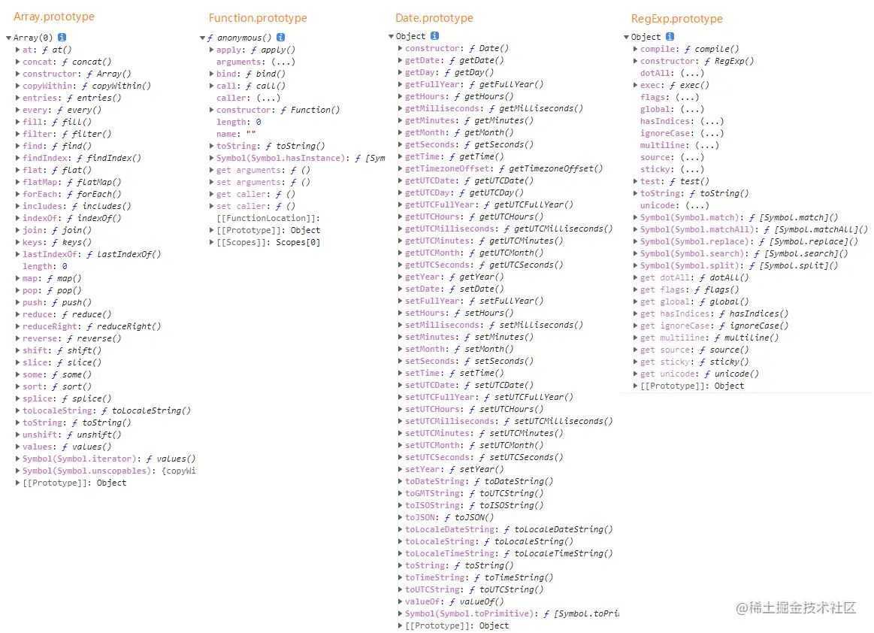
Task: Expand the getTimezoneOffset property
Action: pos(401,168)
